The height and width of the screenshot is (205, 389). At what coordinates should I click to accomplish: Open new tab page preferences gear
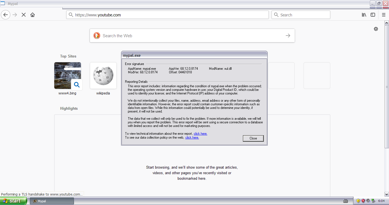tap(376, 29)
